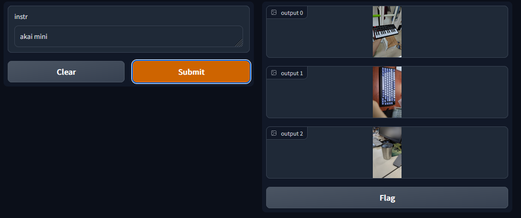
Task: Click the "akai mini" text in the textbox
Action: [33, 36]
